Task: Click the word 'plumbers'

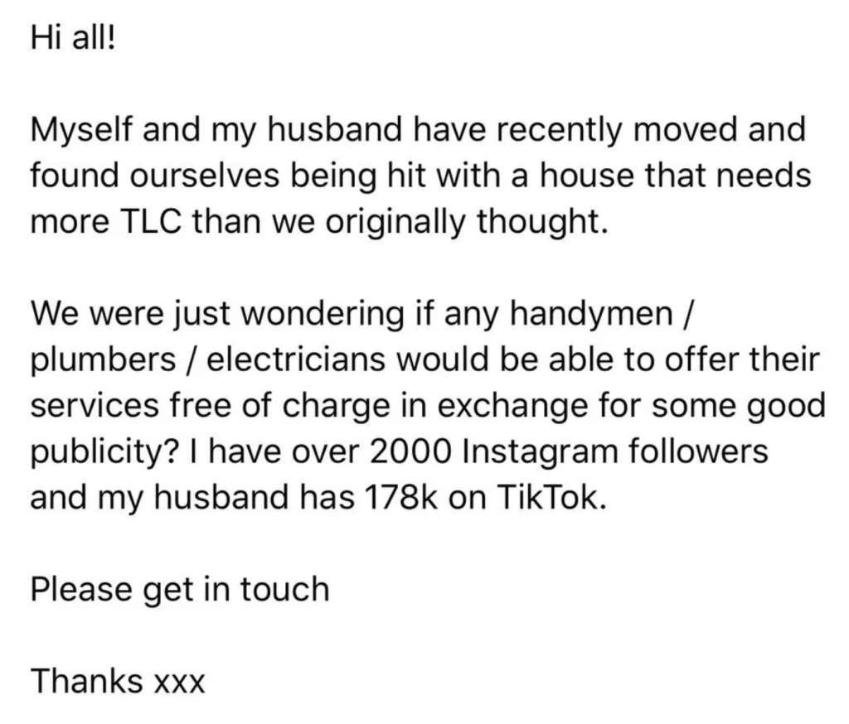Action: click(103, 360)
